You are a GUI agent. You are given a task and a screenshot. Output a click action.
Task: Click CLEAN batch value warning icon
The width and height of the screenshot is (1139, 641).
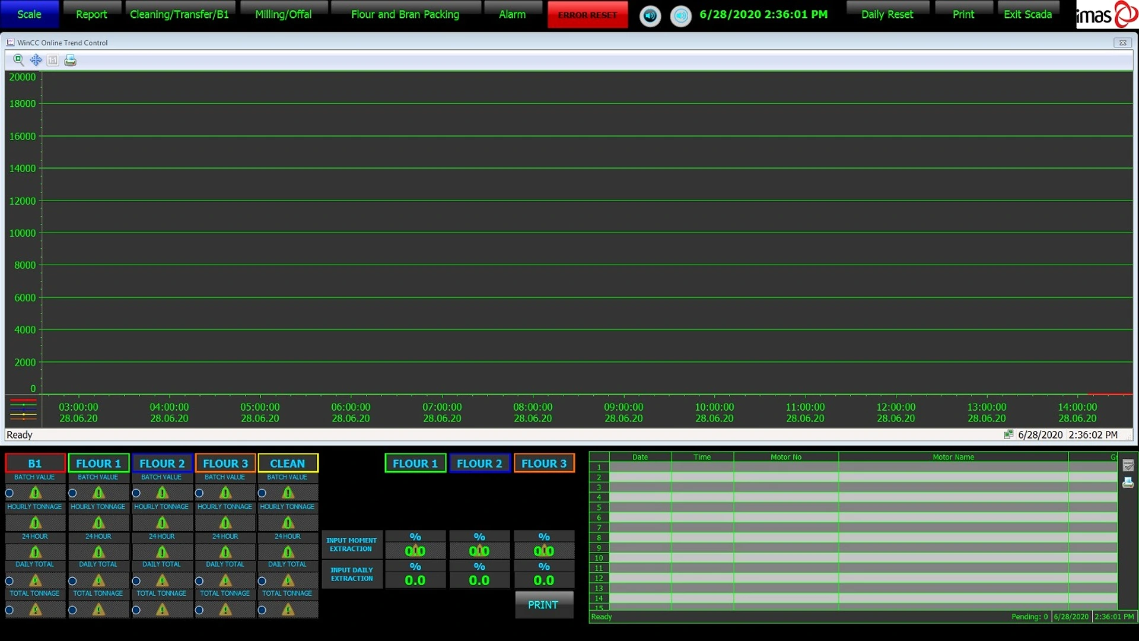click(x=288, y=493)
